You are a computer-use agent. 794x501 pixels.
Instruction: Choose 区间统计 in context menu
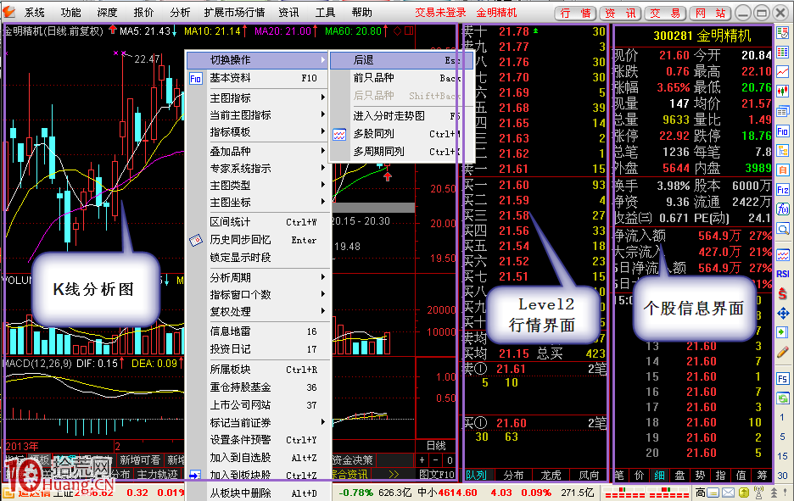tap(258, 222)
